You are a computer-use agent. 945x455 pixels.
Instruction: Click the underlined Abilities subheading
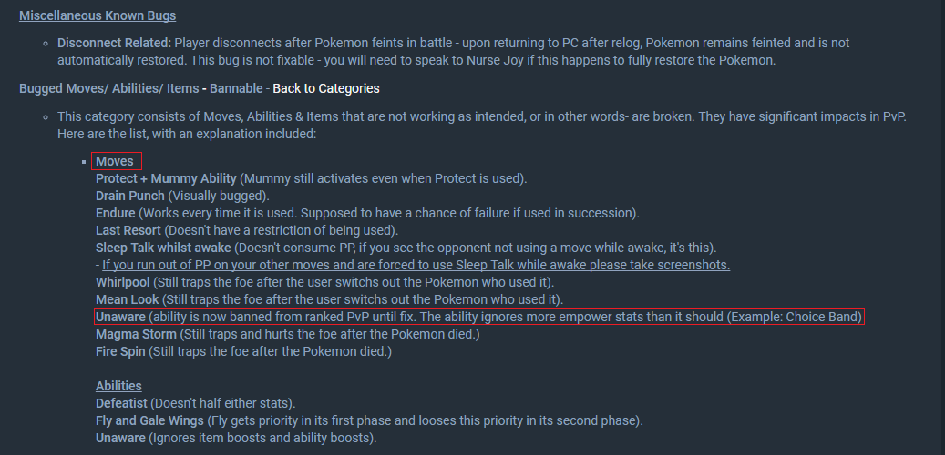coord(118,386)
